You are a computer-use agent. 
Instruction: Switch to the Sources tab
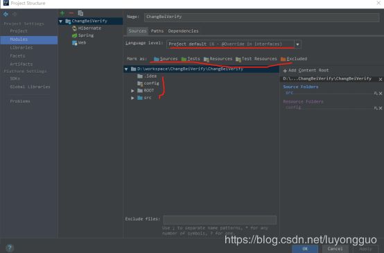(137, 31)
